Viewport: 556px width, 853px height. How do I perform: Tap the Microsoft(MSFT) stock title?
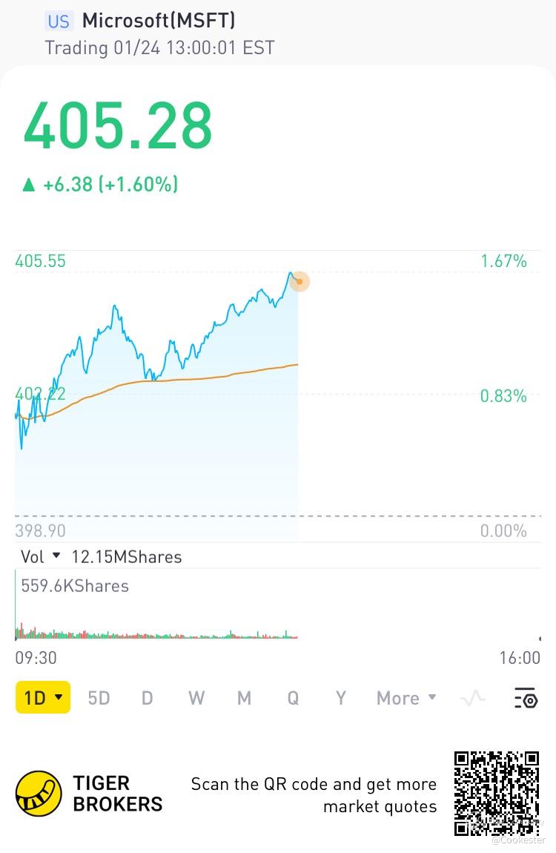[159, 21]
